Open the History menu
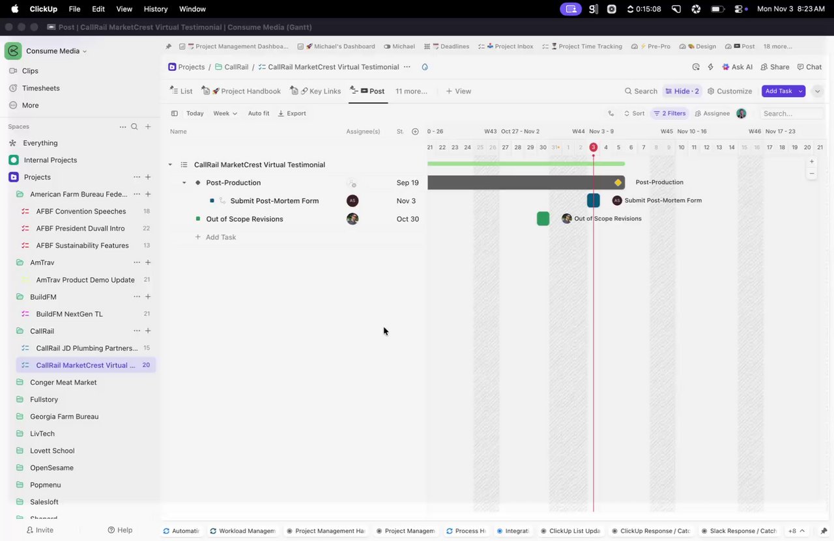834x541 pixels. click(155, 9)
